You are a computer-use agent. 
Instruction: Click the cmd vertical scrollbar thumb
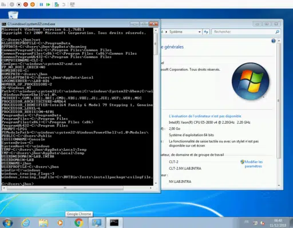(156, 44)
